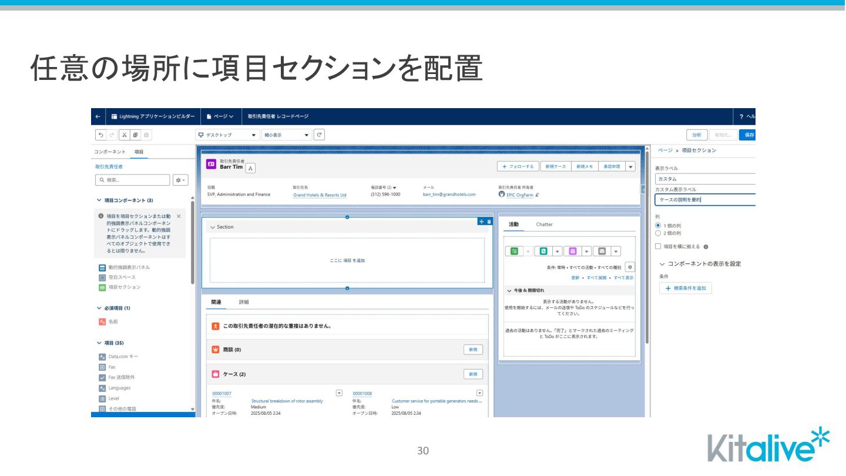Open the デスクトップ device dropdown

click(227, 135)
